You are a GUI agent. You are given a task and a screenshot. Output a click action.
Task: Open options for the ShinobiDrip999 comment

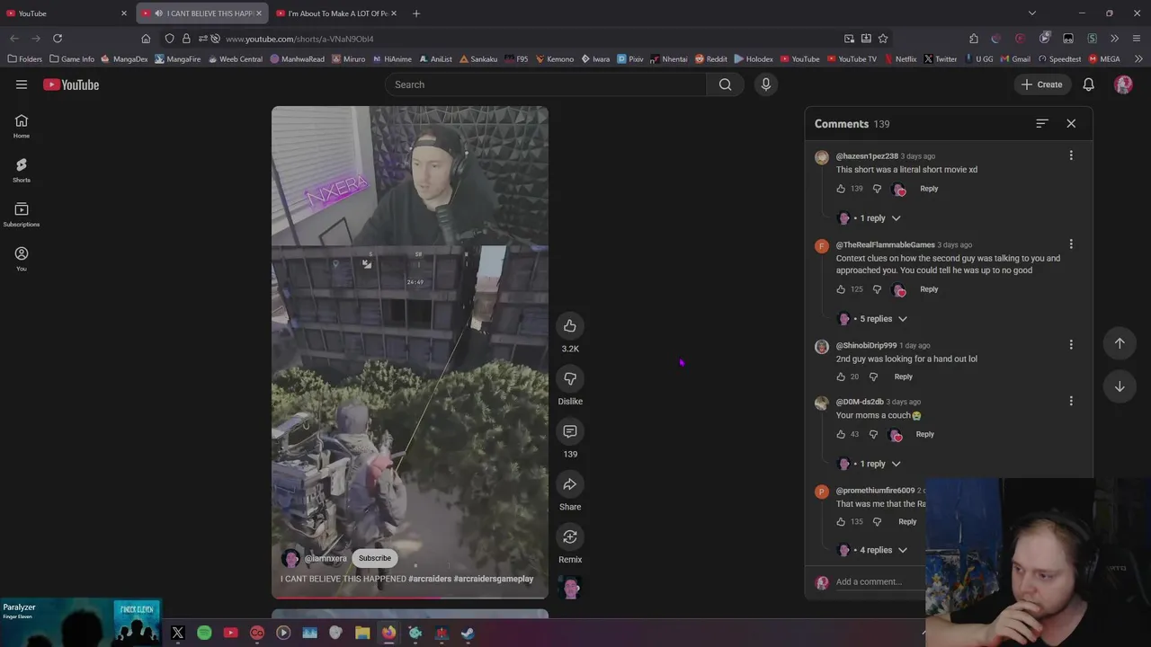1071,345
